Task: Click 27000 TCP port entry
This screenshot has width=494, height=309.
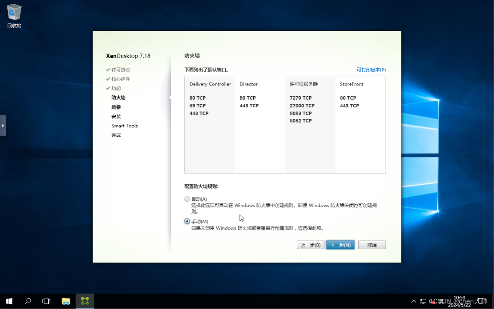Action: pyautogui.click(x=302, y=106)
